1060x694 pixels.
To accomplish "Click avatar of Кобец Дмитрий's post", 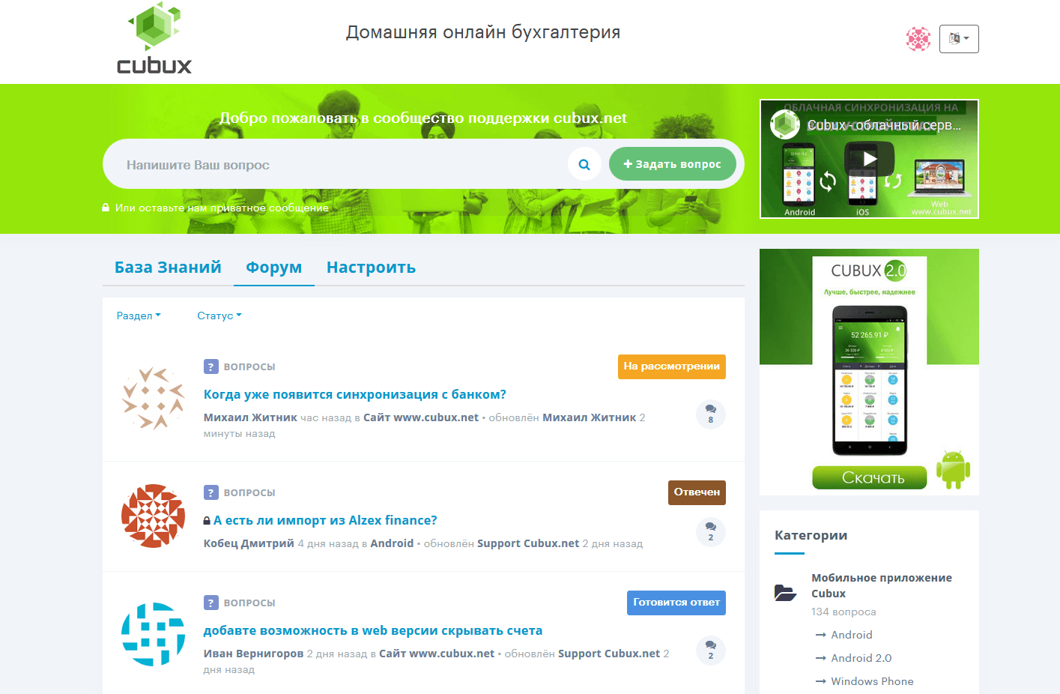I will click(153, 516).
